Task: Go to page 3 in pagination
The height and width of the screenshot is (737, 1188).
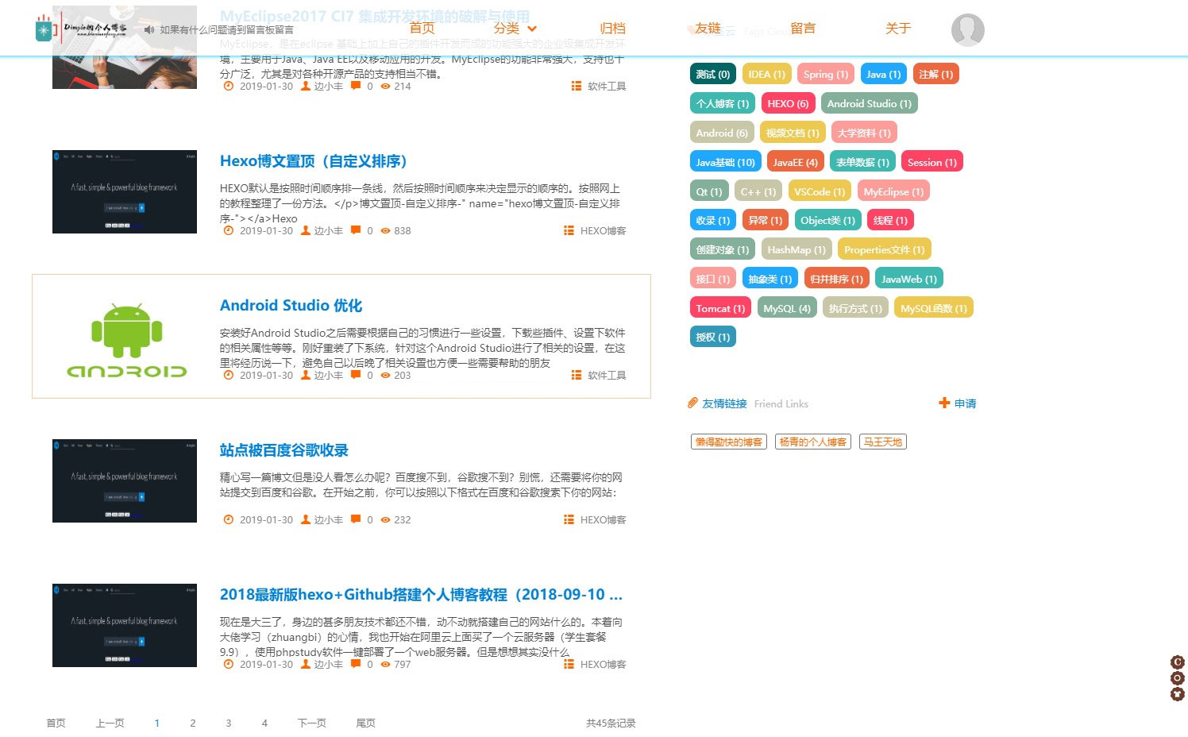Action: point(229,723)
